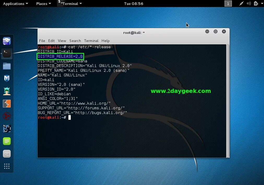Click the DISTRIB_CODENAME=sana line
This screenshot has width=264, height=185.
[x=62, y=61]
